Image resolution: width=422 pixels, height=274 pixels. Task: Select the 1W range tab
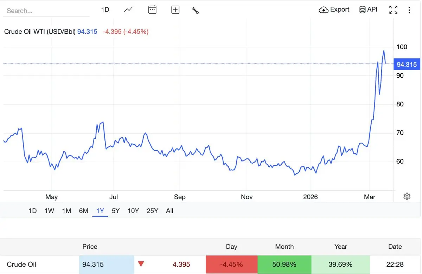point(49,211)
